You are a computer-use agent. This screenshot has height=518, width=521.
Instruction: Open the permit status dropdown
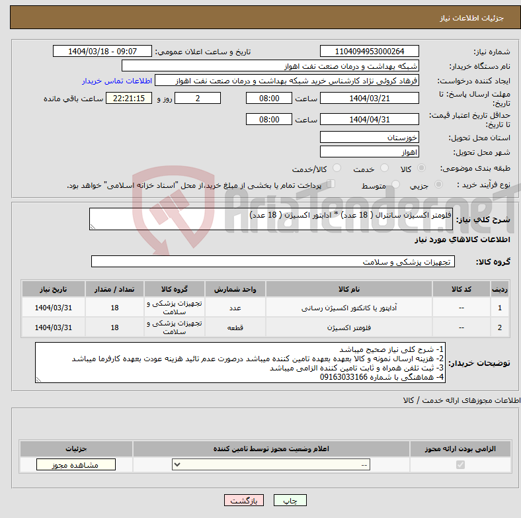pyautogui.click(x=271, y=464)
